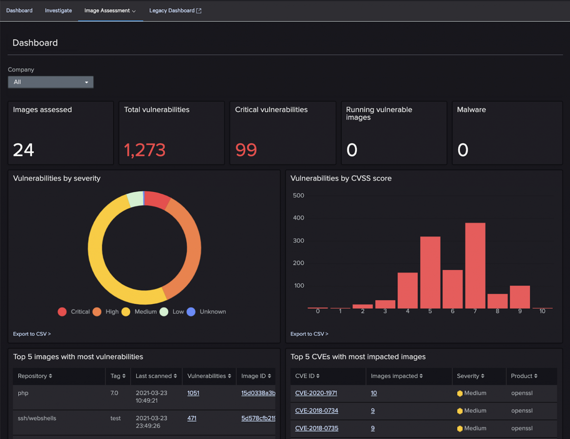Image resolution: width=570 pixels, height=439 pixels.
Task: Open the Legacy Dashboard external link icon
Action: [x=198, y=10]
